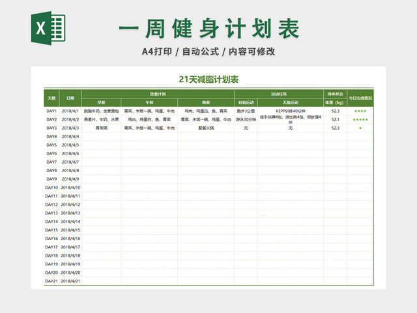The width and height of the screenshot is (417, 313).
Task: Select the DAY2 cell
Action: click(51, 119)
